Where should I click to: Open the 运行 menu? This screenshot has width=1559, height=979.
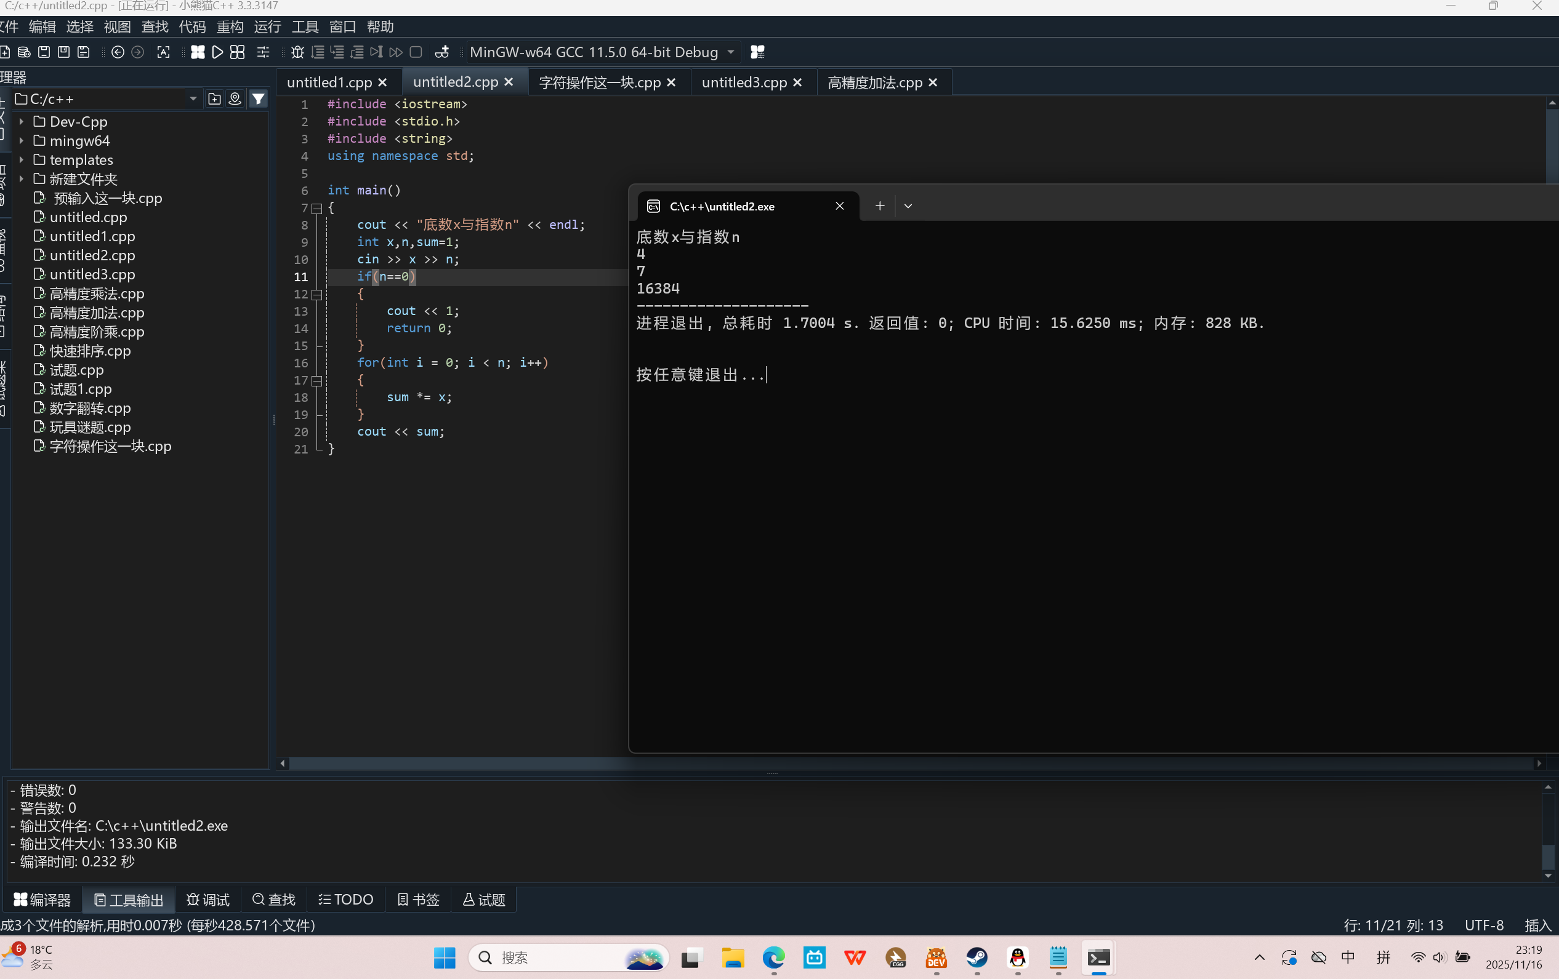point(267,26)
